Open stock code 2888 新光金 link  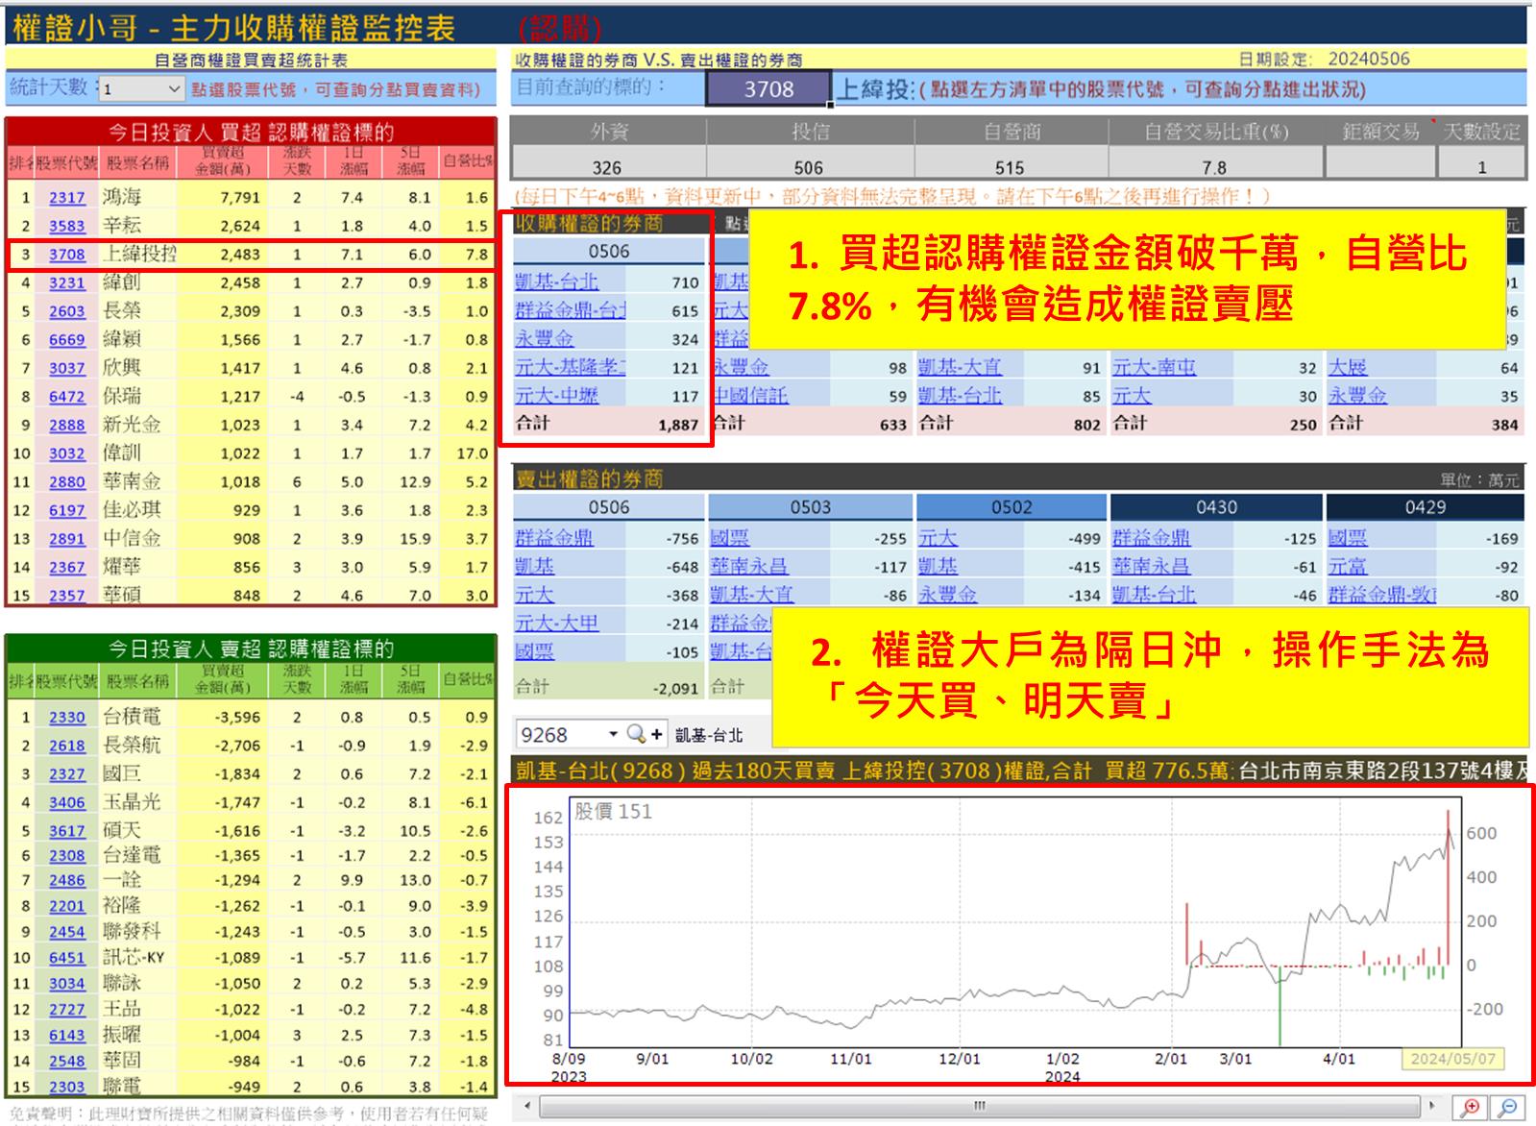67,425
